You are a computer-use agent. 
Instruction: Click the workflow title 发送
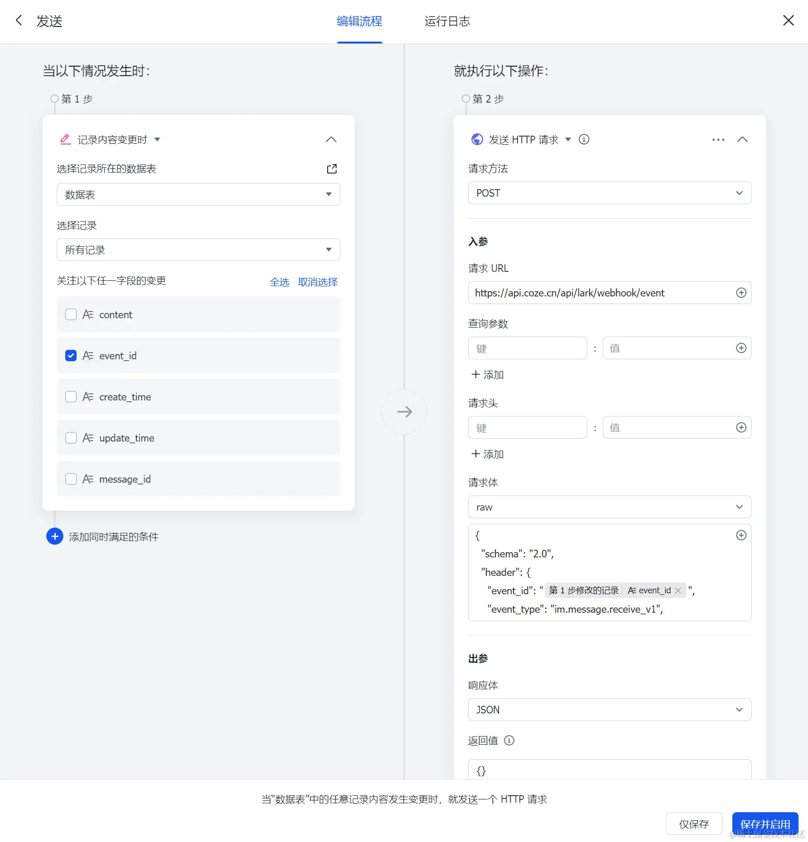49,21
